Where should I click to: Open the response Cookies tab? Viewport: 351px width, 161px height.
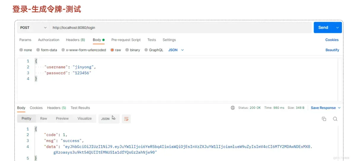(x=36, y=108)
